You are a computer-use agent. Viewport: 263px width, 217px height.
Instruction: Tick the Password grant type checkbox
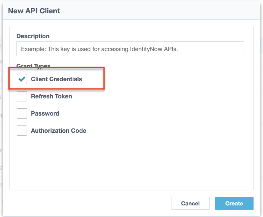point(22,113)
